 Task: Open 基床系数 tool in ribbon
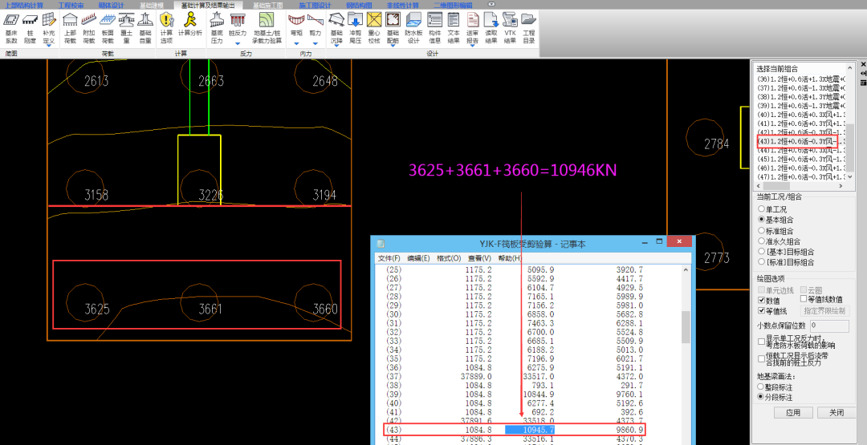coord(11,29)
